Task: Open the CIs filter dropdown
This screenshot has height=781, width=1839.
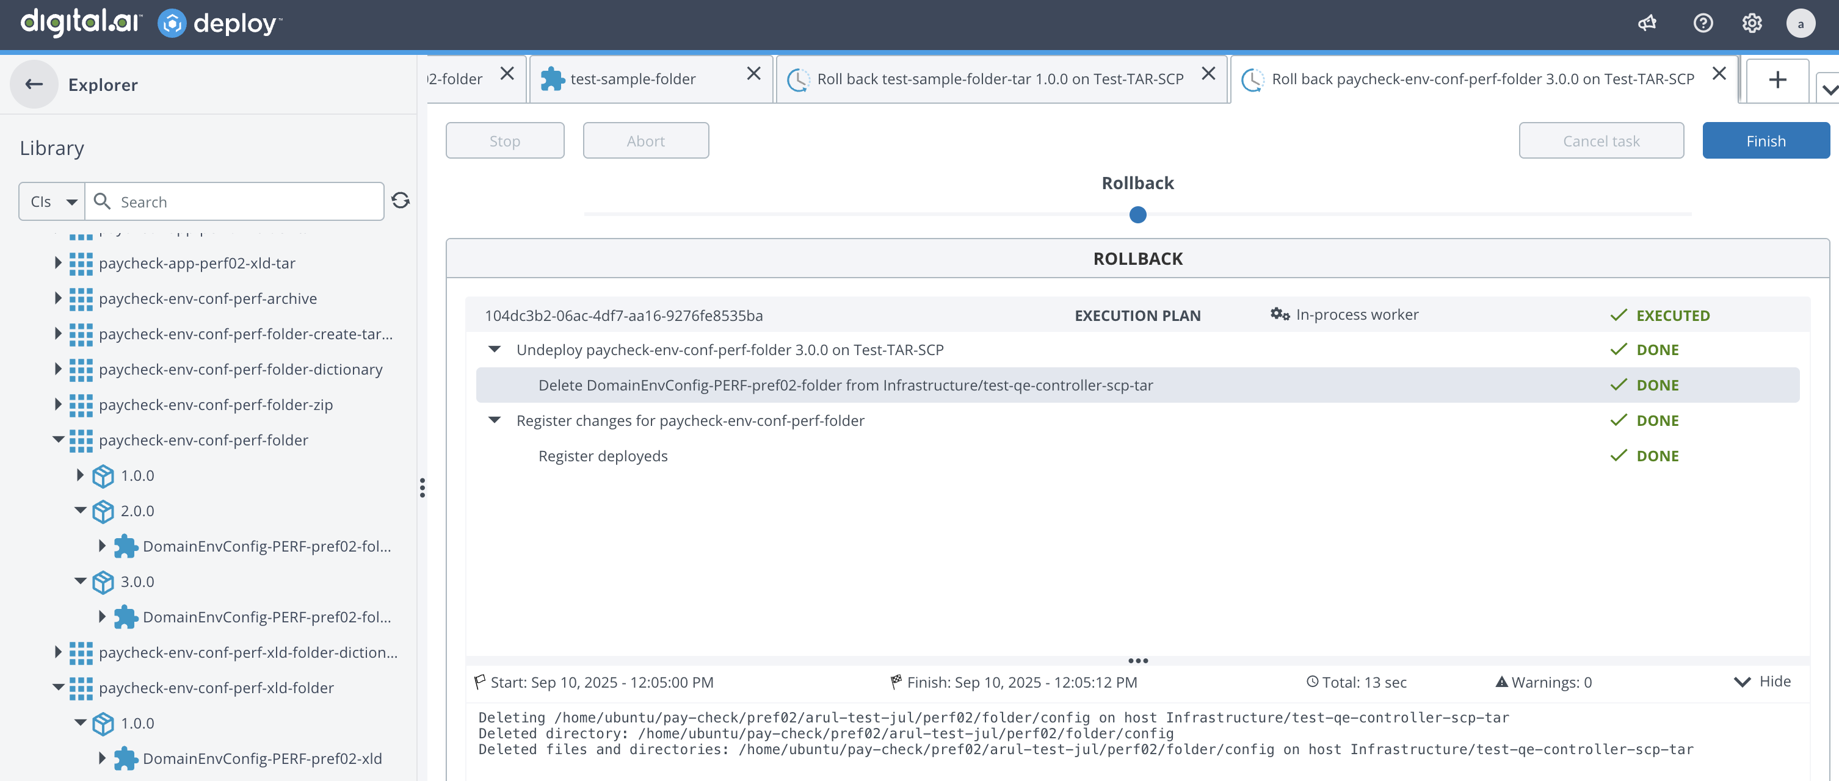Action: [x=52, y=202]
